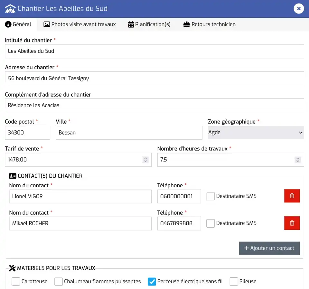Switch to the Planification(s) tab
Image resolution: width=309 pixels, height=289 pixels.
point(149,24)
